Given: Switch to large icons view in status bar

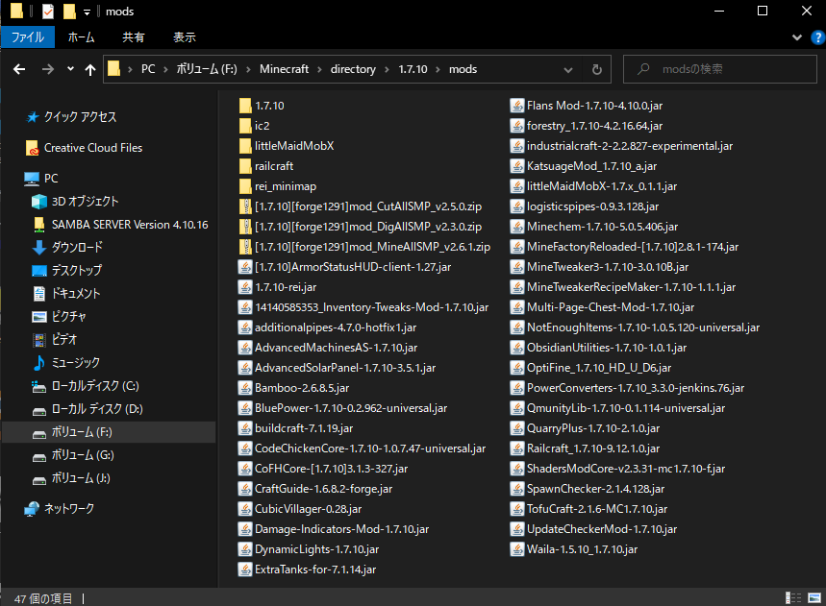Looking at the screenshot, I should point(814,598).
